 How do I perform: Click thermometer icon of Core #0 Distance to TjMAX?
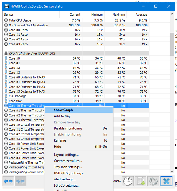(6, 77)
